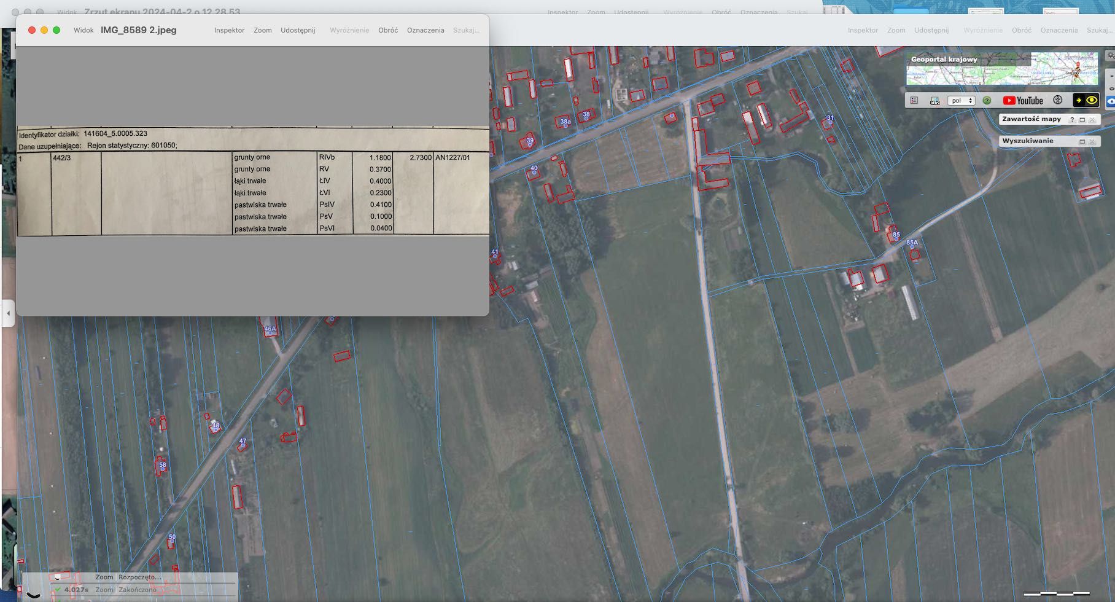Click the 1.1800 area value

(x=380, y=158)
